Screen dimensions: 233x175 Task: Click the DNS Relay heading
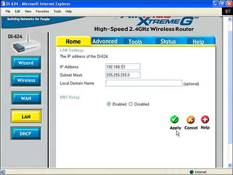[x=69, y=97]
